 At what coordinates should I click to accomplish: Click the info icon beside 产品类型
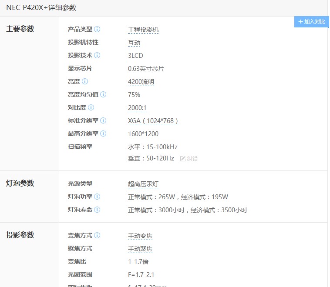97,29
